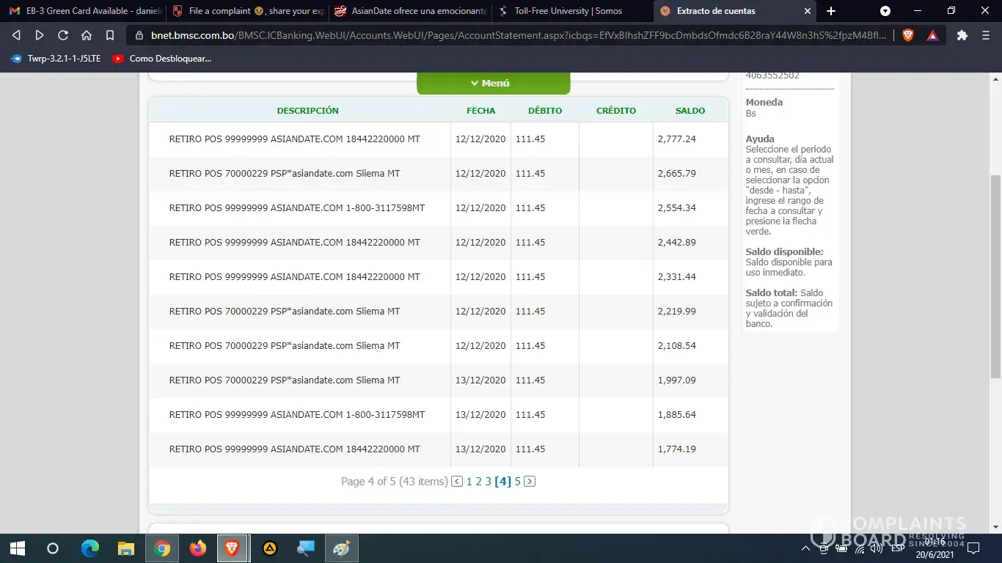Open the extensions puzzle icon

coord(962,35)
